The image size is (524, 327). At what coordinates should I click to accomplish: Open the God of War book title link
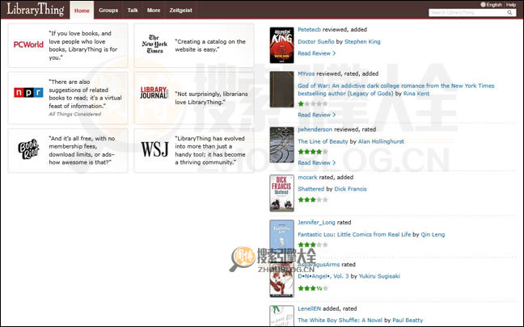pyautogui.click(x=396, y=90)
